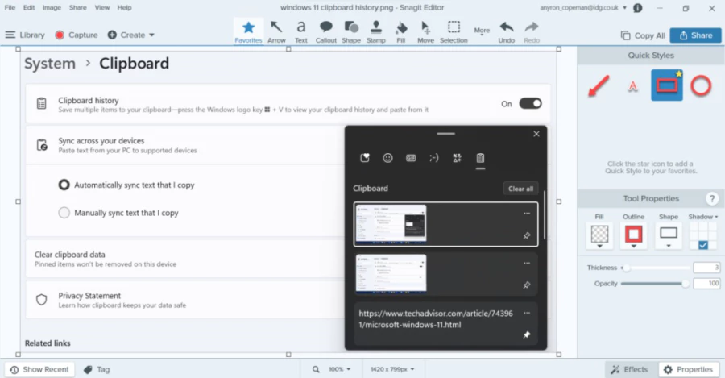
Task: Open the View menu
Action: [102, 7]
